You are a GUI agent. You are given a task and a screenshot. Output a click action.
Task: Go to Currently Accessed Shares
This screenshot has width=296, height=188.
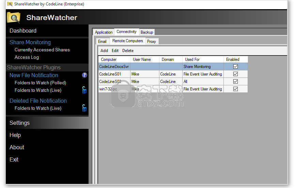coord(42,50)
